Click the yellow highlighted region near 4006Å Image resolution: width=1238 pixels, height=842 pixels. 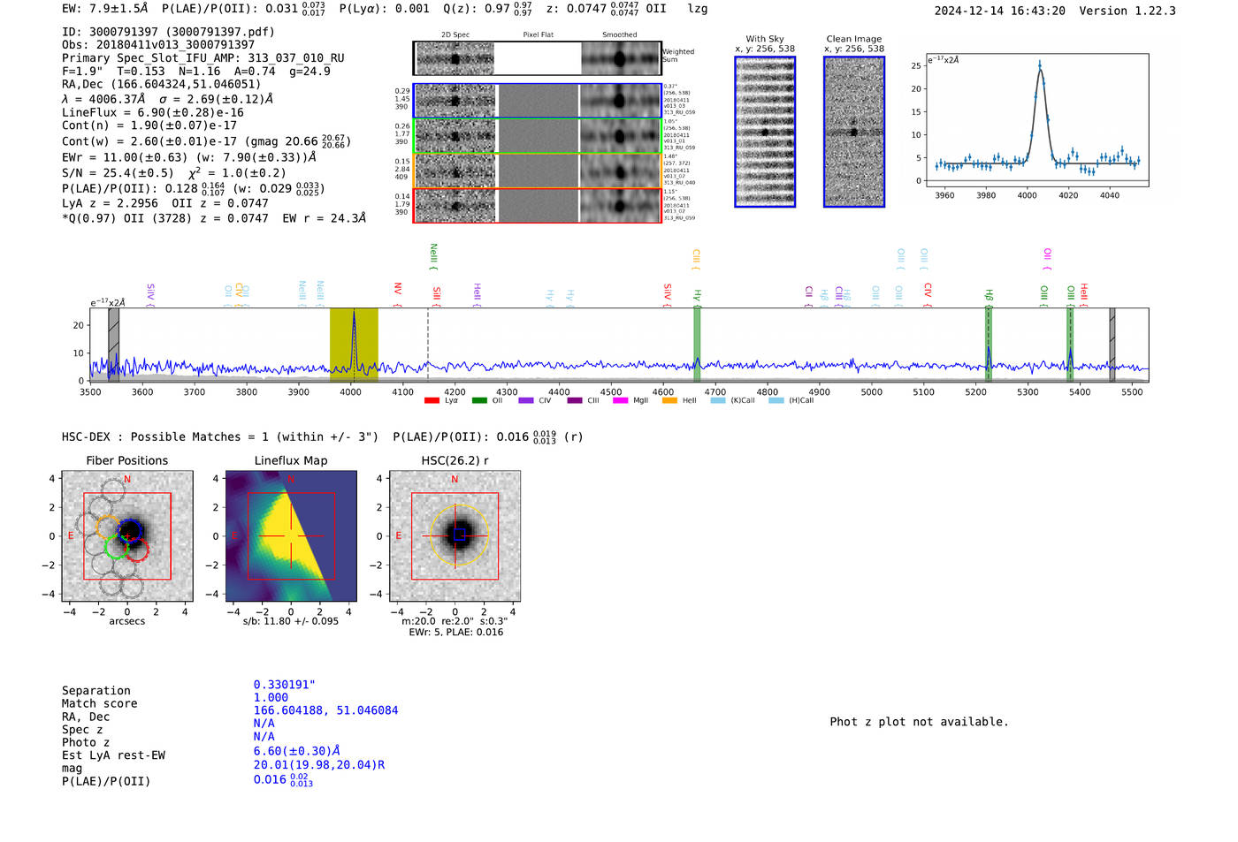(x=354, y=345)
